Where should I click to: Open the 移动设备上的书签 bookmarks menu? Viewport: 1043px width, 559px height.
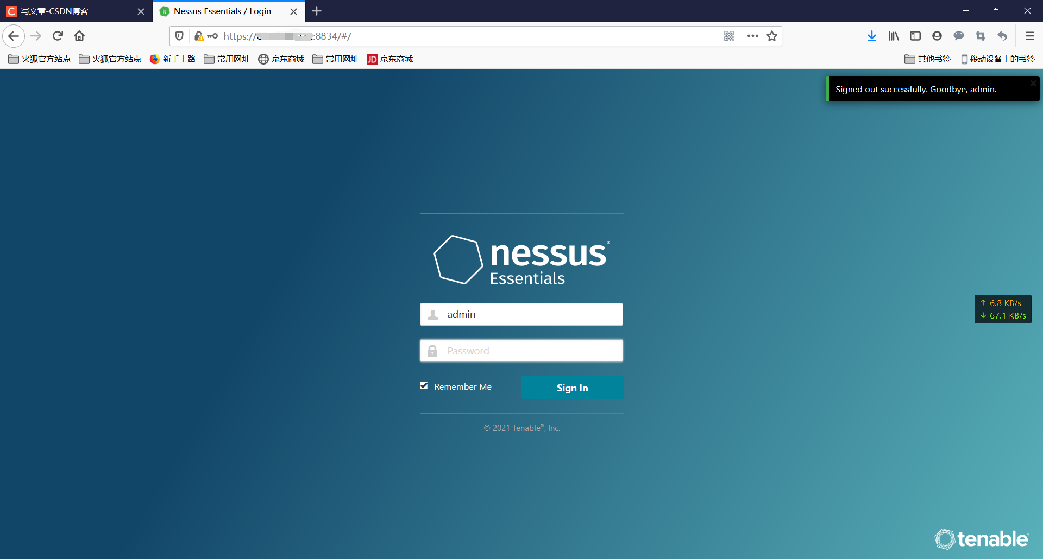998,59
